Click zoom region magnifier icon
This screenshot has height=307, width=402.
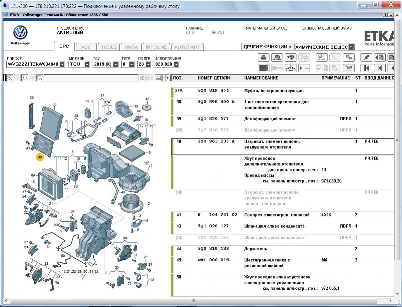tap(25, 78)
